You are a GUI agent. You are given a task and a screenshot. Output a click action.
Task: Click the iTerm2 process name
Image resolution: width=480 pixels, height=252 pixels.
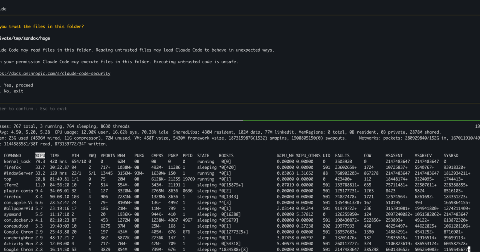point(12,185)
